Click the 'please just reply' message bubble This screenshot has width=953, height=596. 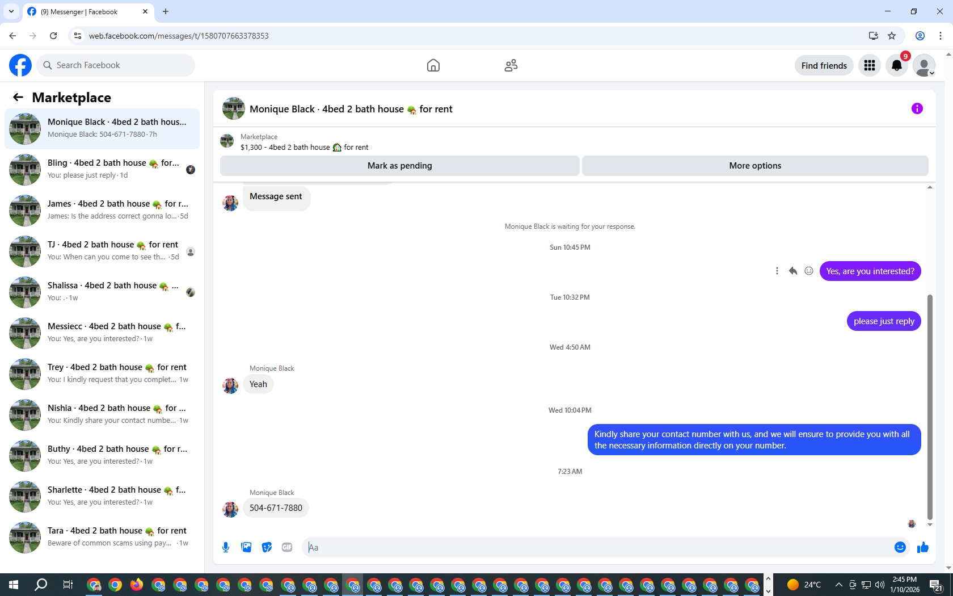click(x=884, y=321)
